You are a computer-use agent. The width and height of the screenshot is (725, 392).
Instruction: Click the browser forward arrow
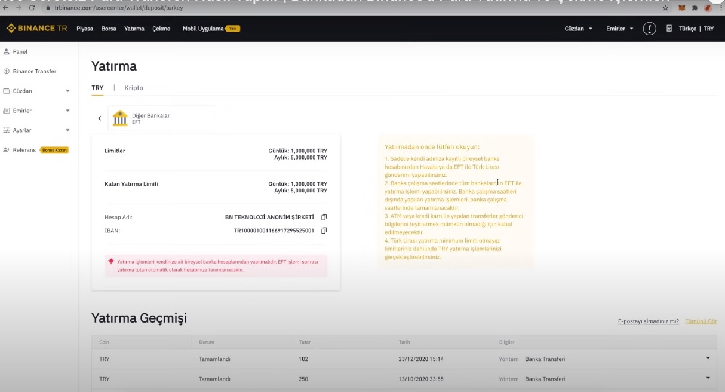19,8
